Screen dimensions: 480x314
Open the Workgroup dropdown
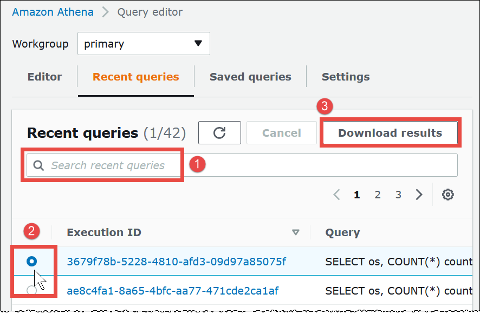(x=143, y=43)
